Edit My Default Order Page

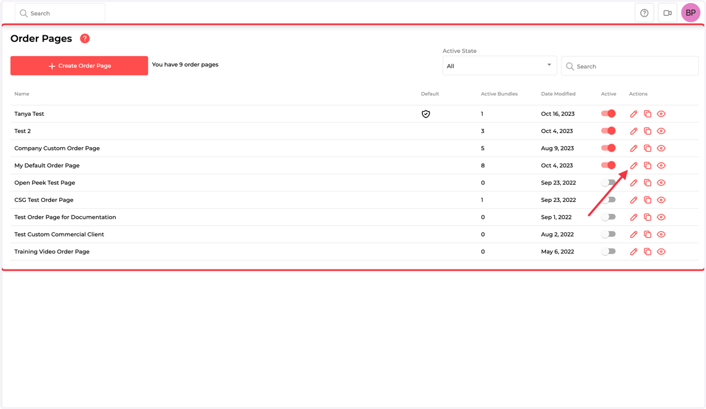tap(634, 165)
